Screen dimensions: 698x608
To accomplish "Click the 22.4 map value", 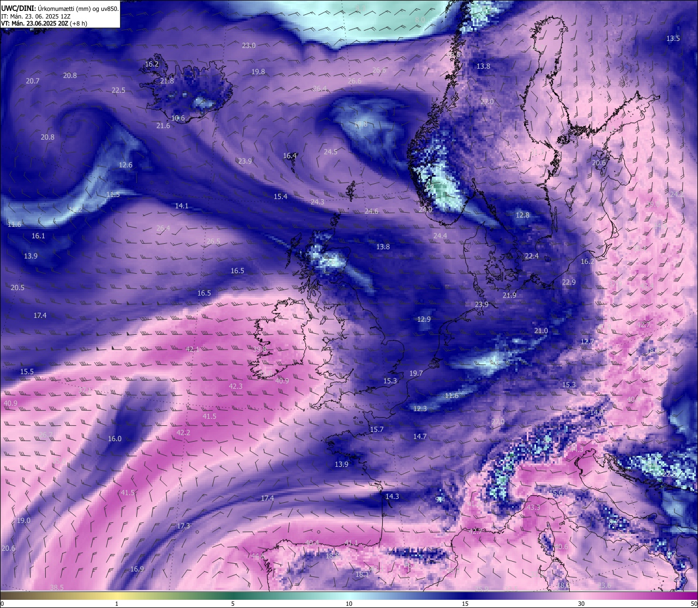I will click(532, 256).
